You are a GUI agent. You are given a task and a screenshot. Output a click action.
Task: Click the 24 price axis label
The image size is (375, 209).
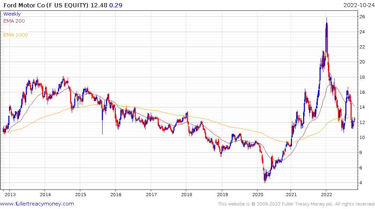362,32
